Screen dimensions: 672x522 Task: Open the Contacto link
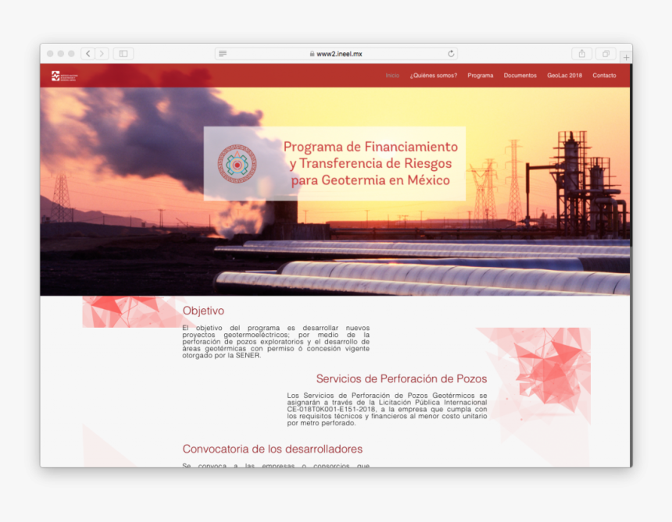[x=604, y=75]
